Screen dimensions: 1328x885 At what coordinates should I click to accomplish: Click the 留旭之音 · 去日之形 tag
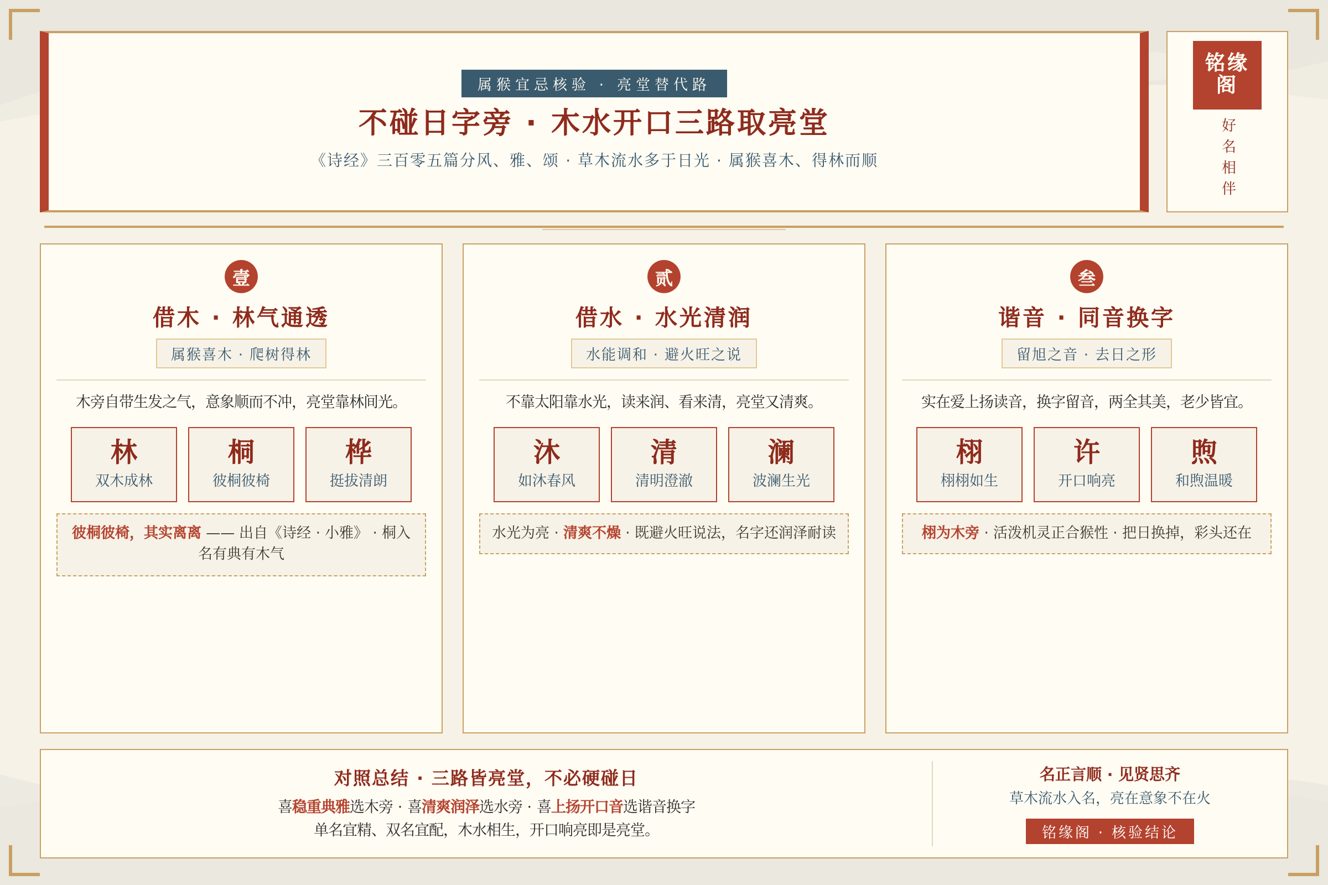coord(1086,353)
